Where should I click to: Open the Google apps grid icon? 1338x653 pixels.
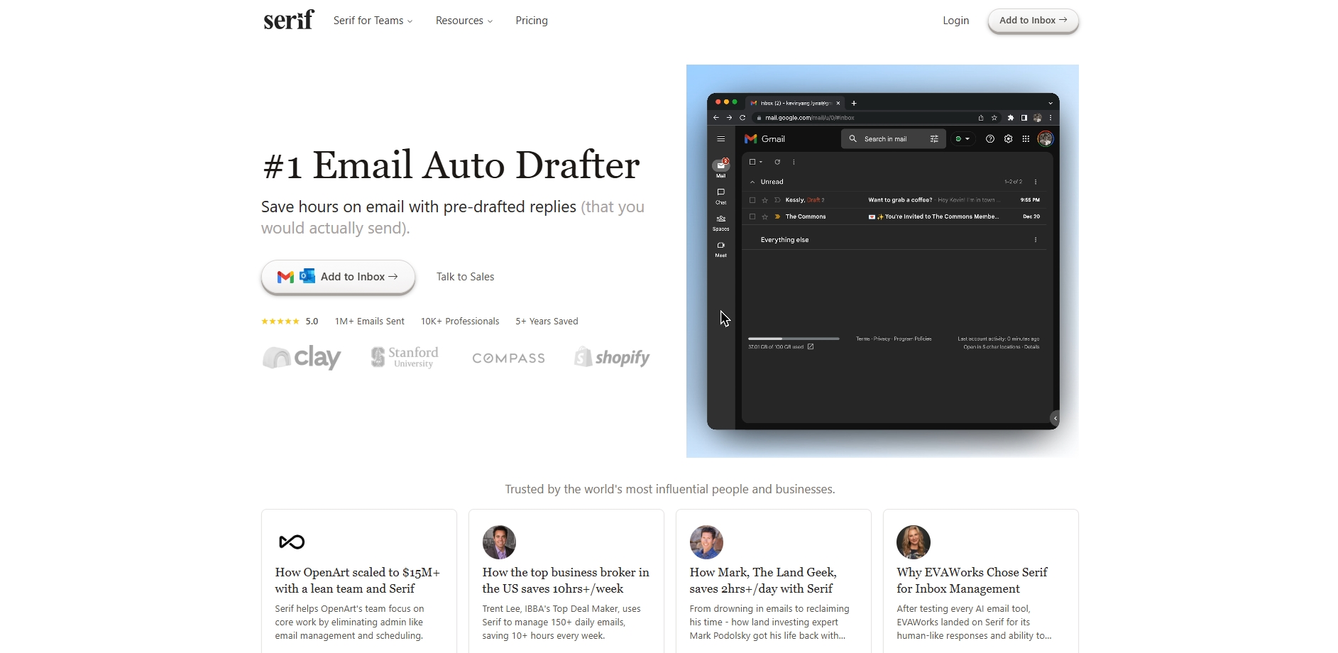click(1026, 139)
